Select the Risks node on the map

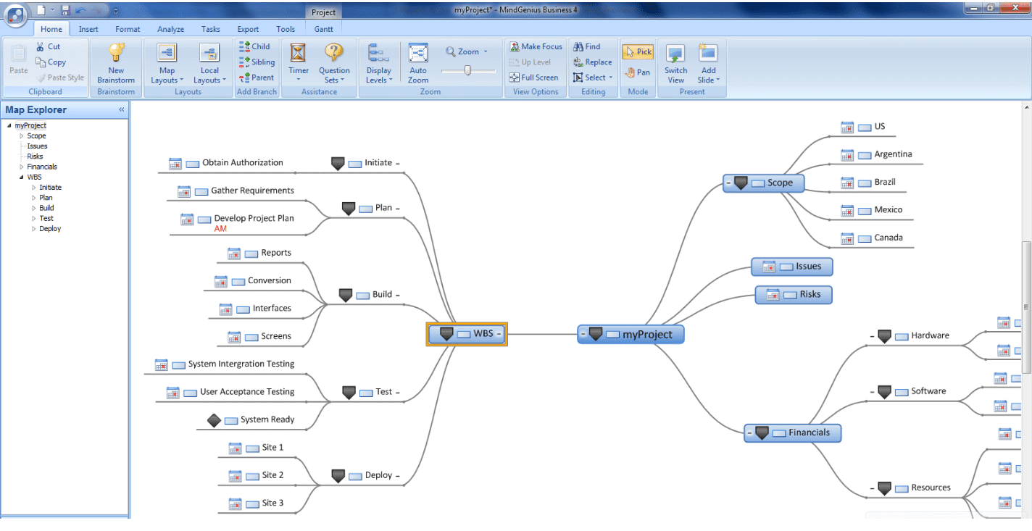[x=794, y=294]
